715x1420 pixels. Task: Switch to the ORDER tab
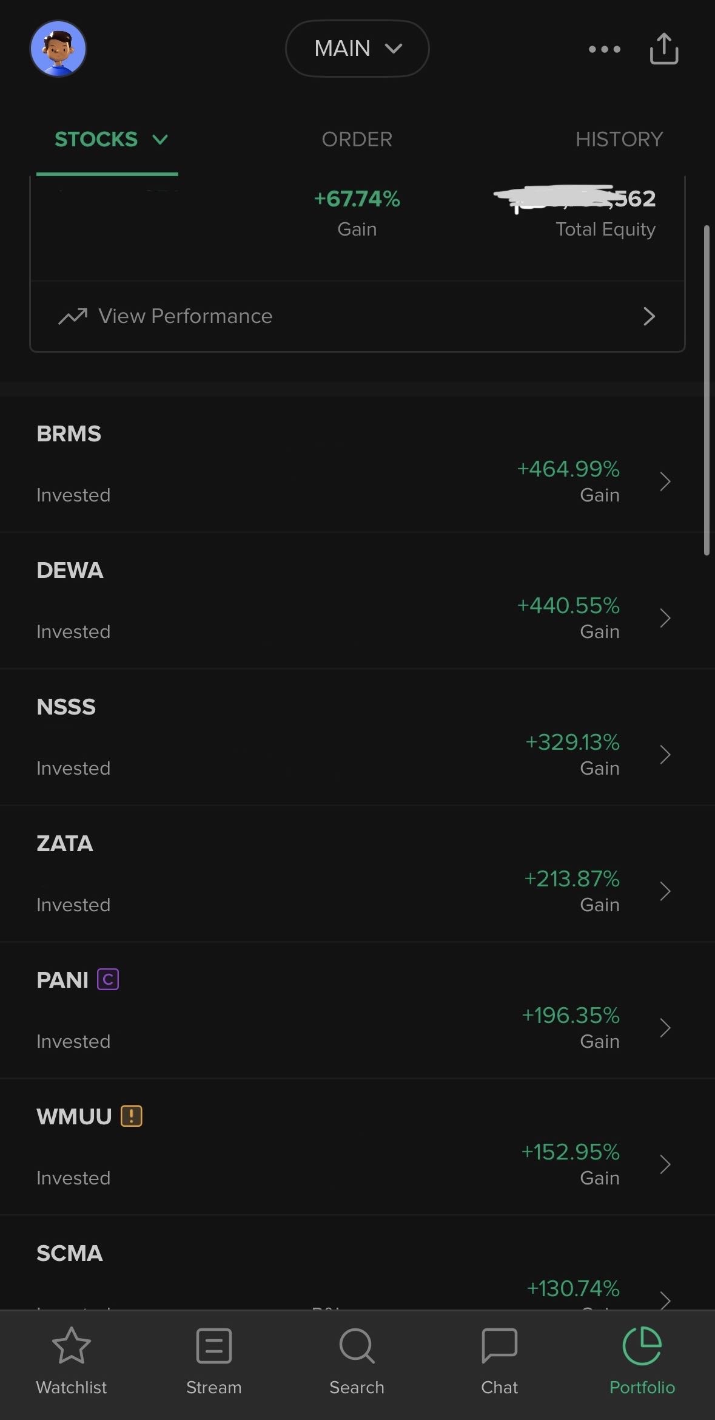[x=357, y=140]
